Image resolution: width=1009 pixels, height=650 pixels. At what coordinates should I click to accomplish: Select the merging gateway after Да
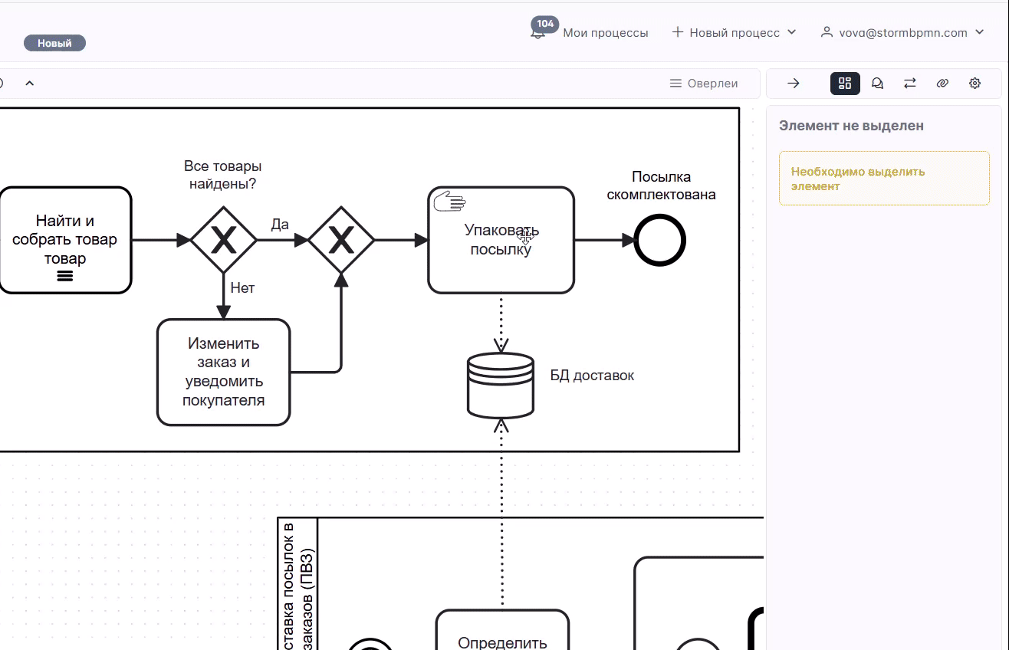click(341, 241)
